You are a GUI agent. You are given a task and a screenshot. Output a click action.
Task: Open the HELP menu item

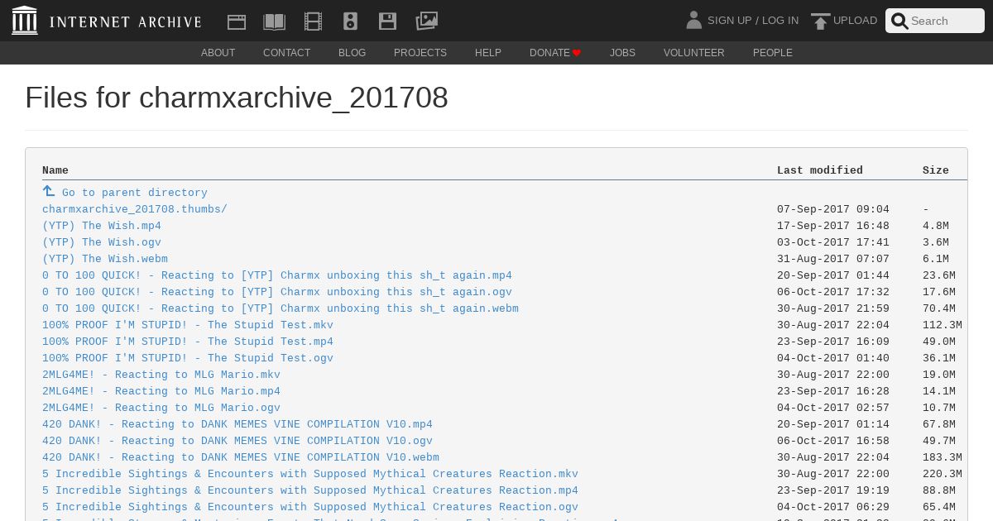[488, 53]
